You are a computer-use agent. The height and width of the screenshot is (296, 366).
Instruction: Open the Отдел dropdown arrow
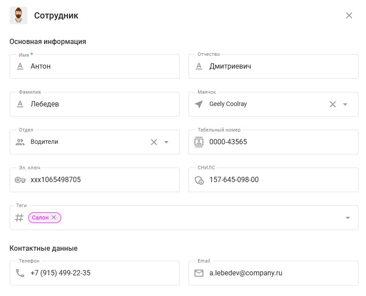click(166, 142)
